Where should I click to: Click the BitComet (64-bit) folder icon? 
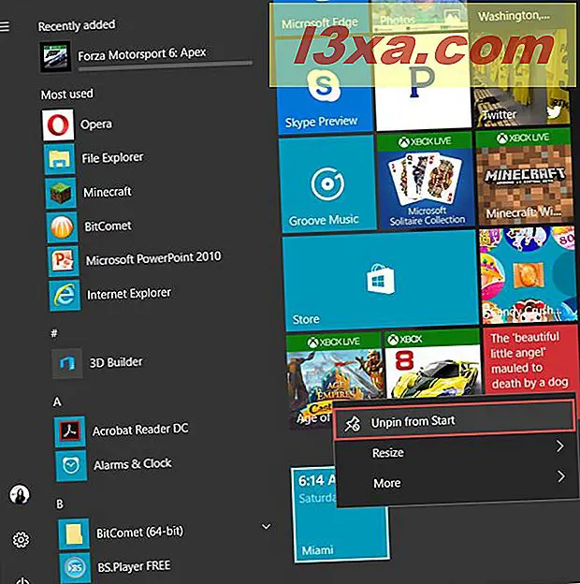[x=74, y=533]
